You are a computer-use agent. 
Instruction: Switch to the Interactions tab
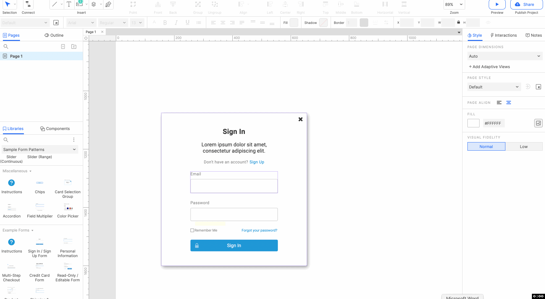(x=503, y=35)
